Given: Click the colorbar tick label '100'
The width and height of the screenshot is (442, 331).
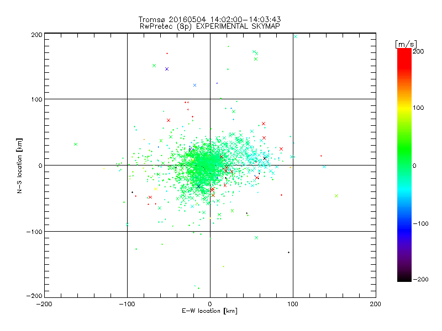Looking at the screenshot, I should (x=418, y=108).
